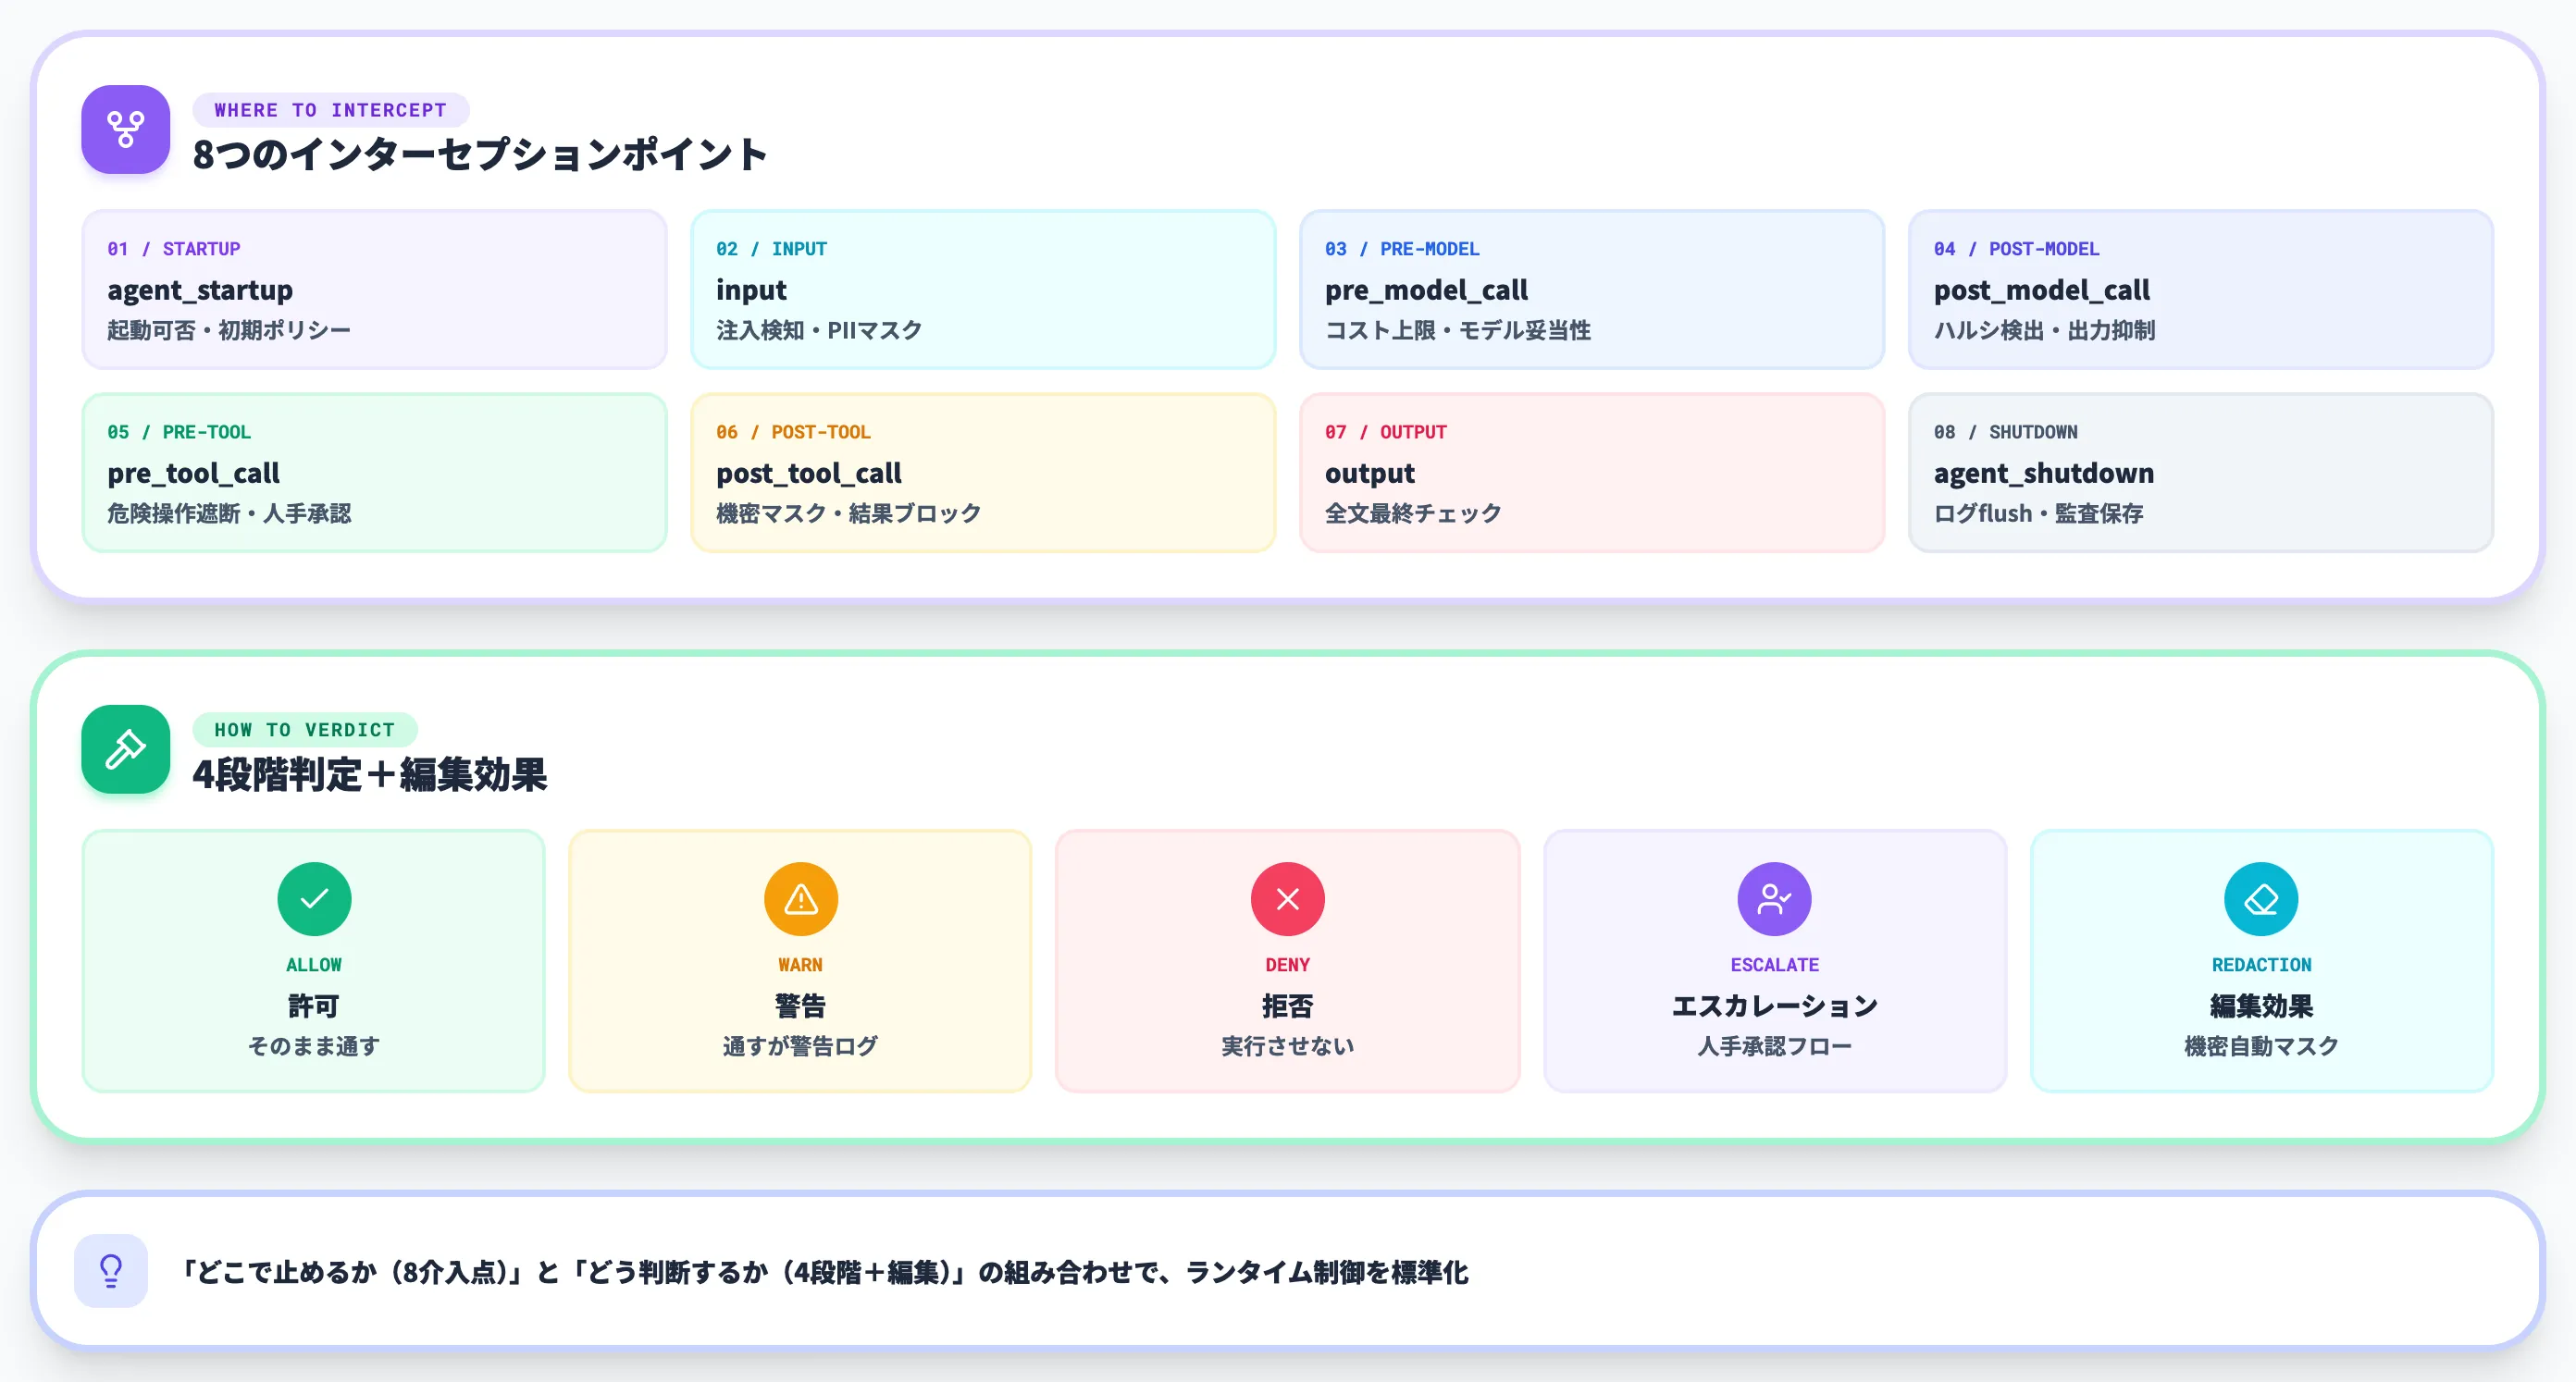This screenshot has height=1382, width=2576.
Task: Click the '01 / STARTUP' label
Action: 174,249
